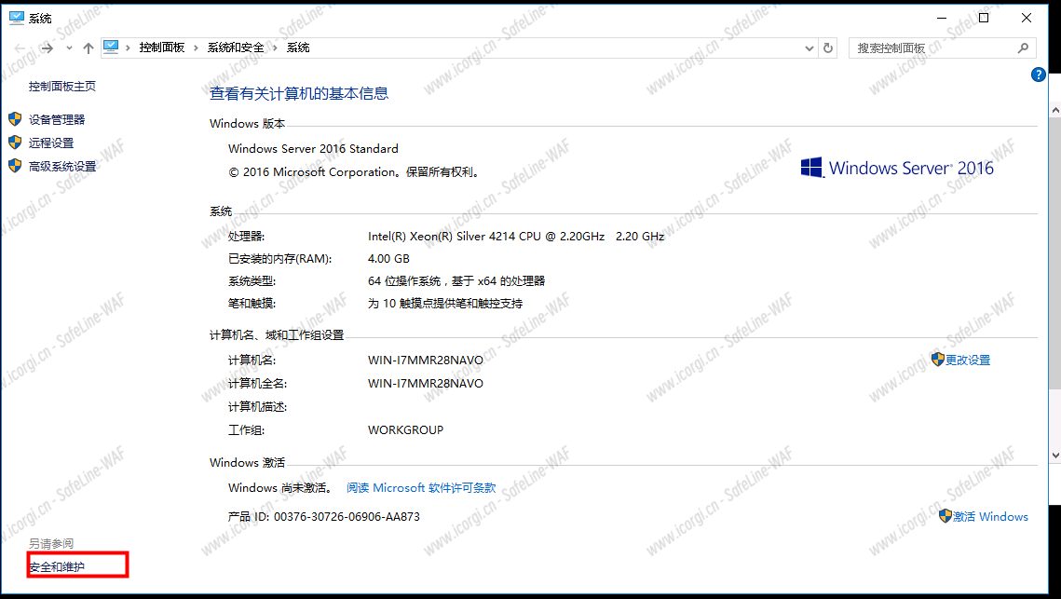Viewport: 1061px width, 599px height.
Task: Refresh the System page
Action: point(828,48)
